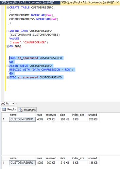Click the Results grid icon
The height and width of the screenshot is (169, 120).
4,109
